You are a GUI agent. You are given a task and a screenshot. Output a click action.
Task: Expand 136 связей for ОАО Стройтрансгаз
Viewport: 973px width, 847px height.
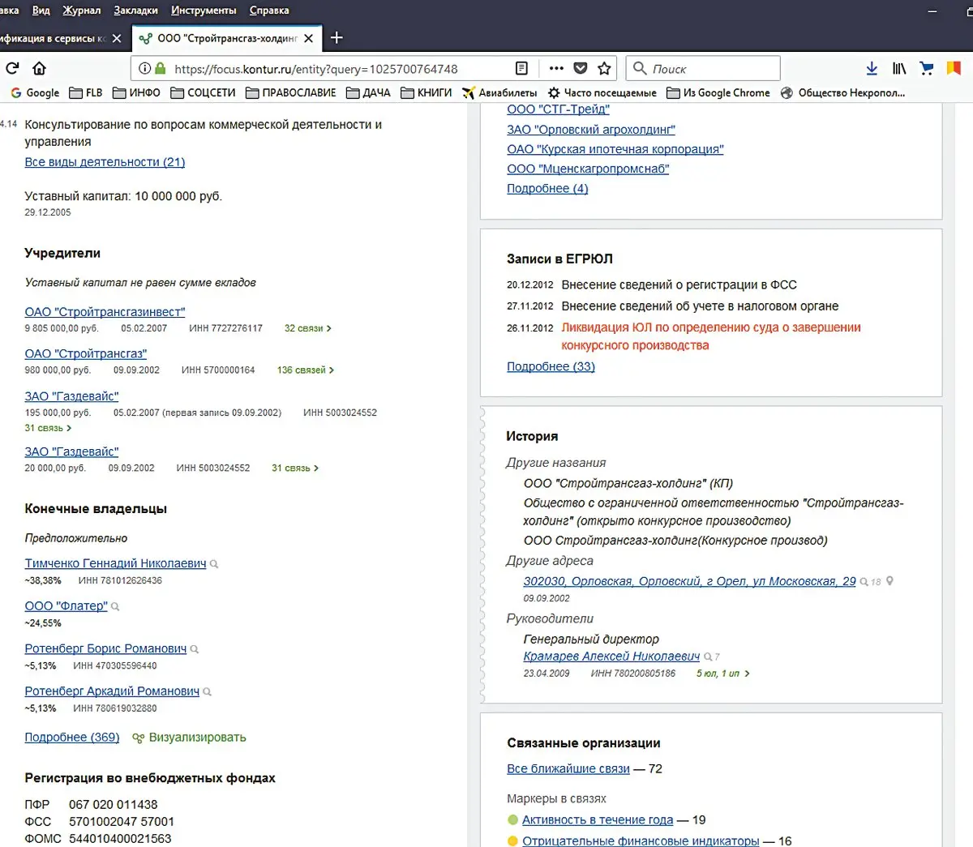coord(305,370)
